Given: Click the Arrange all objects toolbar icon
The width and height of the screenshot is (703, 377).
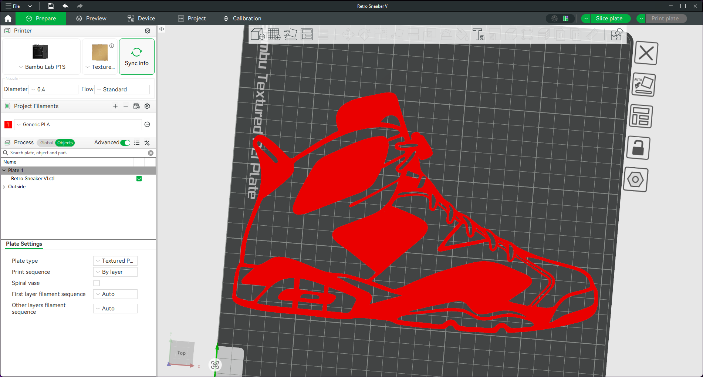Looking at the screenshot, I should pyautogui.click(x=307, y=34).
